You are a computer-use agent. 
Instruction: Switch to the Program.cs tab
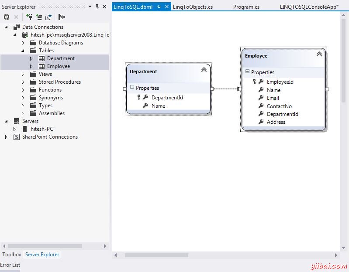[246, 7]
